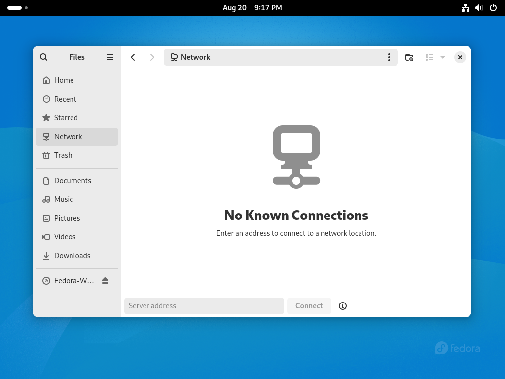Show Starred items in the sidebar
Image resolution: width=505 pixels, height=379 pixels.
[77, 117]
